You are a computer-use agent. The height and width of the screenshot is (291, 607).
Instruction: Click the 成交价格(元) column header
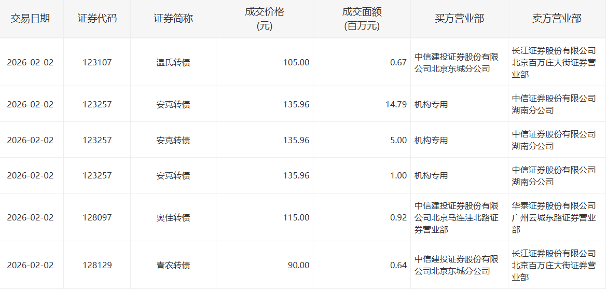point(265,19)
